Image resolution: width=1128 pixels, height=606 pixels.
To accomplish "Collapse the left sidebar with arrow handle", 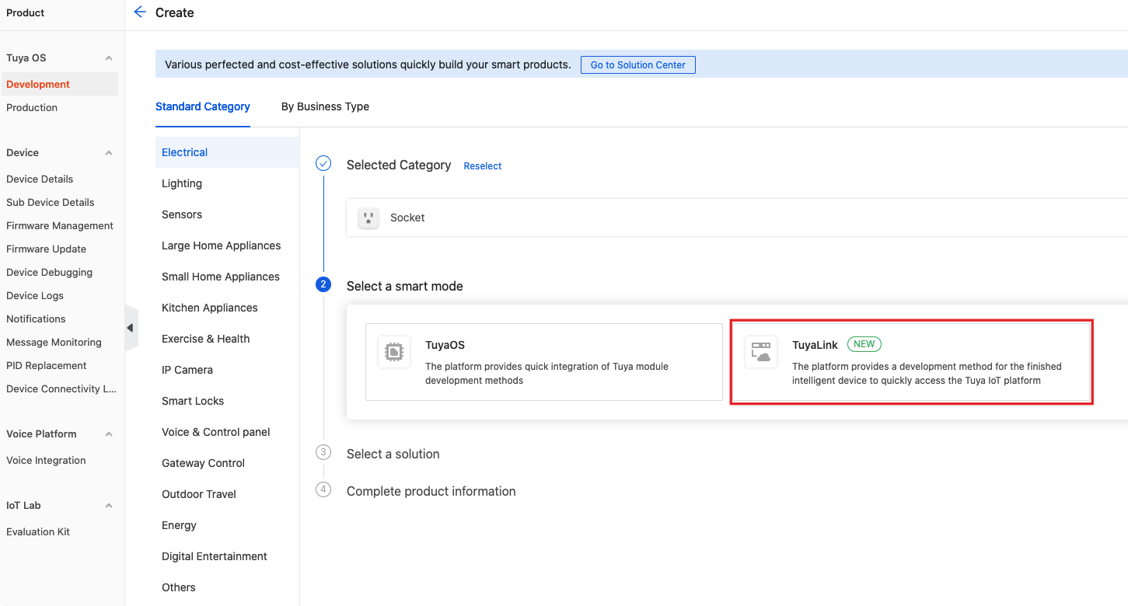I will click(x=131, y=328).
